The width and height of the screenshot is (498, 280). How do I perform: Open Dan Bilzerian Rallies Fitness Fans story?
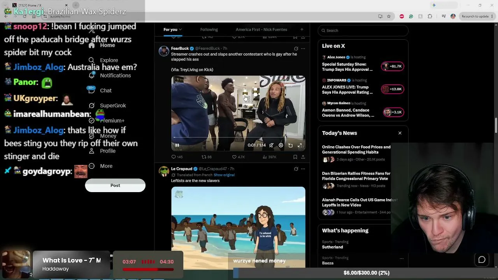(356, 180)
